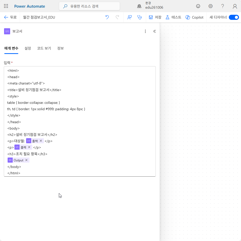Open the more options vertical dots menu
This screenshot has height=241, width=241.
coord(145,31)
